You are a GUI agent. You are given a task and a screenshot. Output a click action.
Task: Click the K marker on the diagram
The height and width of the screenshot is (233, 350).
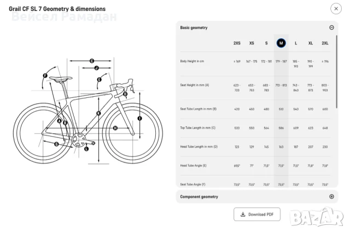click(x=98, y=113)
